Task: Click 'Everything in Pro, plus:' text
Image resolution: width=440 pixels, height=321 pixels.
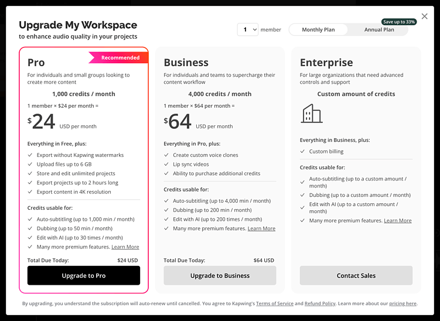Action: [192, 144]
